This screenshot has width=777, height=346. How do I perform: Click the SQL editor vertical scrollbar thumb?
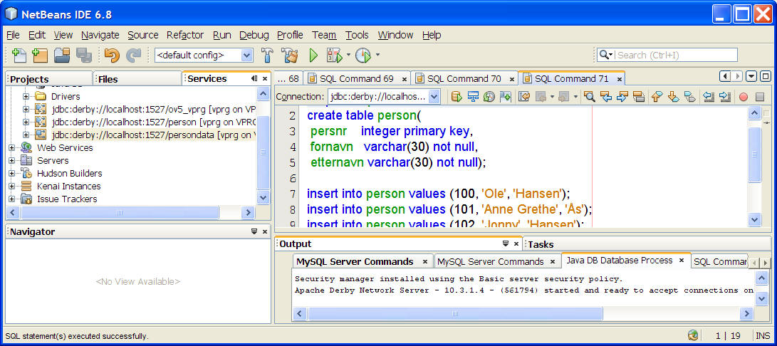click(754, 154)
